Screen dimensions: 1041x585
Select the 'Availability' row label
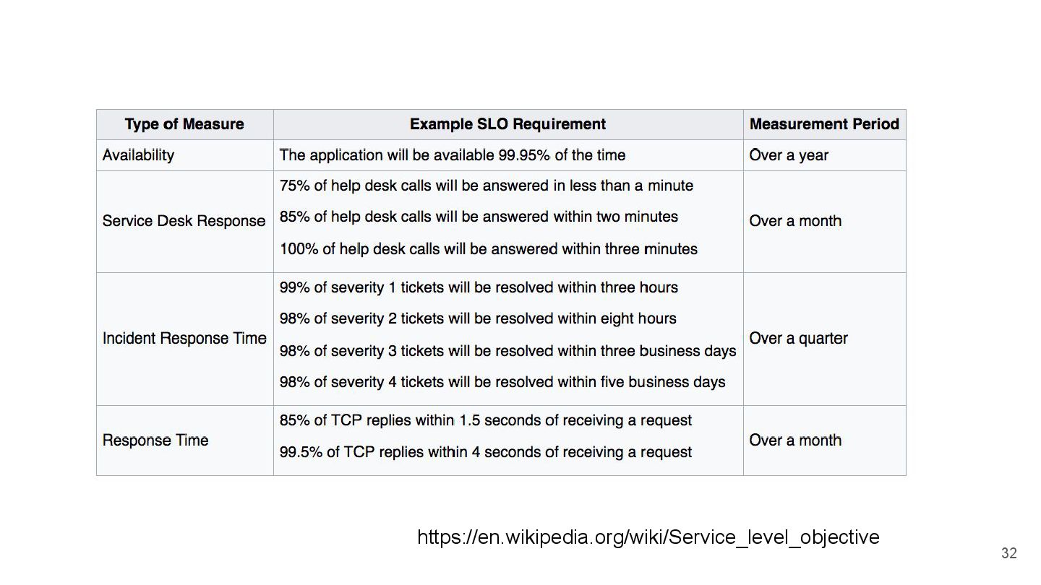click(x=139, y=155)
